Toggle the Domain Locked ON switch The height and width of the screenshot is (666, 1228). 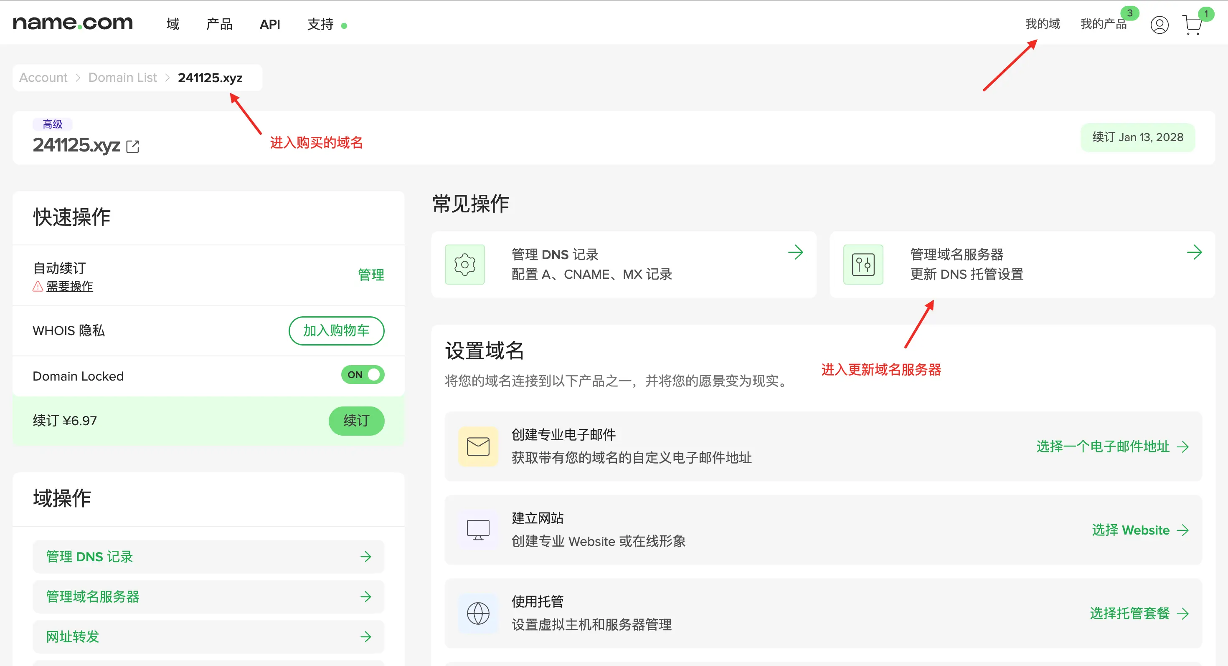tap(362, 375)
